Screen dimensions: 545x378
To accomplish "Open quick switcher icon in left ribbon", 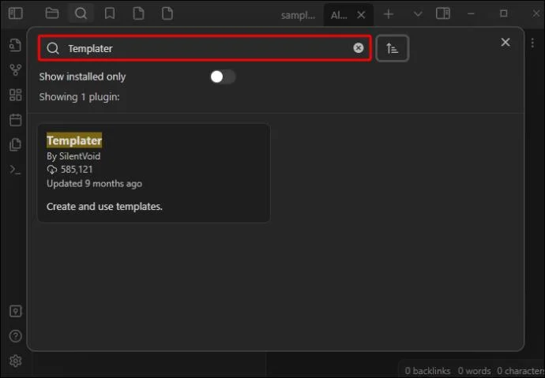I will pos(15,45).
